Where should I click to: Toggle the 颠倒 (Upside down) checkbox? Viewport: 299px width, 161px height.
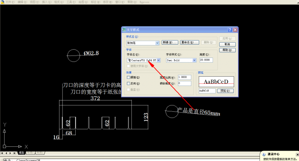pyautogui.click(x=128, y=78)
